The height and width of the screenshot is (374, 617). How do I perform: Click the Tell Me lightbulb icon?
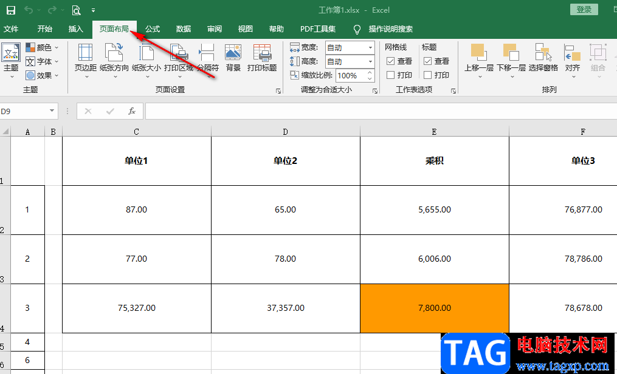point(357,29)
